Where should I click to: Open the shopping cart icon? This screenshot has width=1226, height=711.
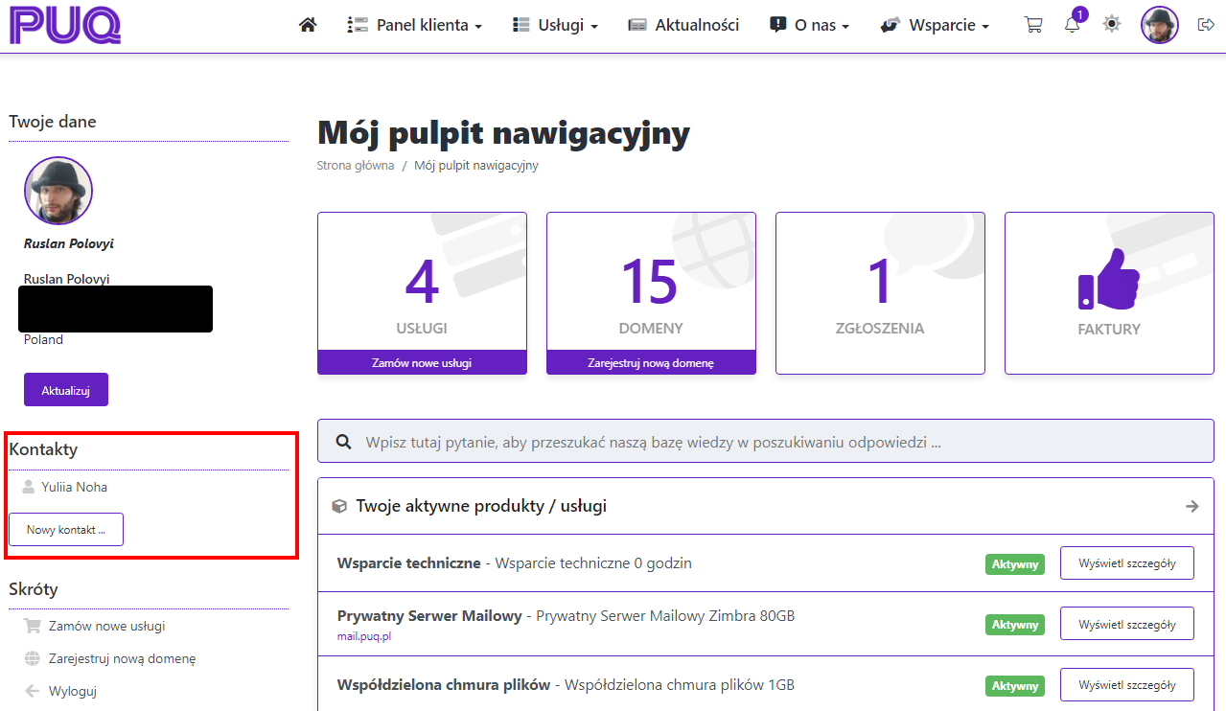[1033, 25]
